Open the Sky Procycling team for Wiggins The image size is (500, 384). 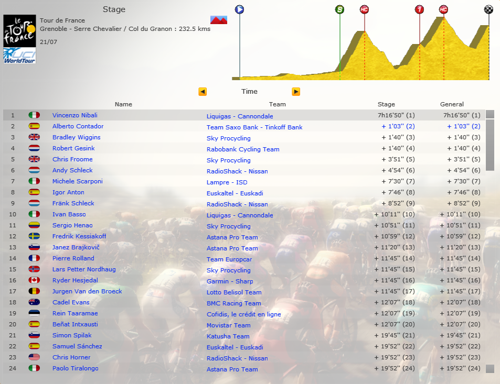pos(228,138)
